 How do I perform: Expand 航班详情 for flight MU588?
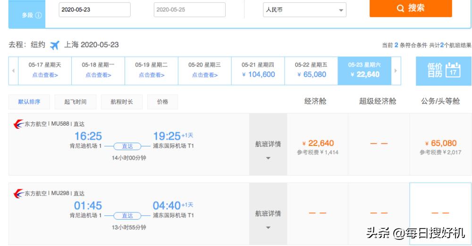268,144
